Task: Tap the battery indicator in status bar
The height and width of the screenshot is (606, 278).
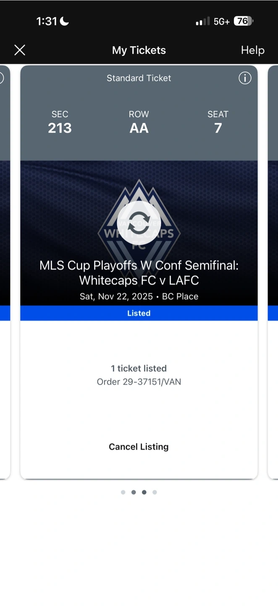Action: tap(244, 21)
